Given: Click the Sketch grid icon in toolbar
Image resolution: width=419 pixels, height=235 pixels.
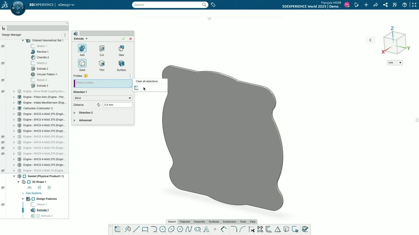Looking at the screenshot, I should click(x=117, y=229).
